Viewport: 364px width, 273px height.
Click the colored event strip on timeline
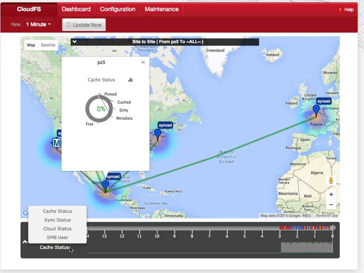coord(305,228)
